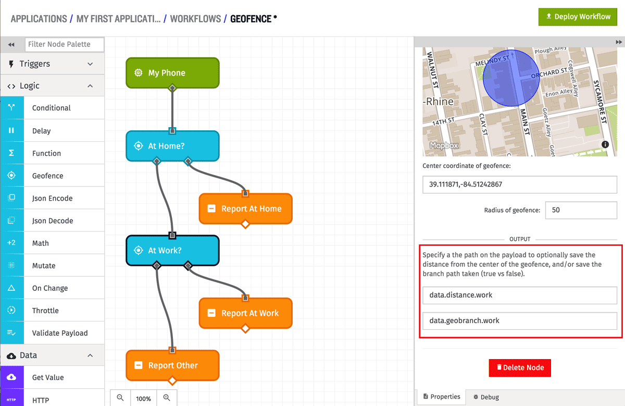Image resolution: width=625 pixels, height=406 pixels.
Task: Collapse the properties panel with double-arrow
Action: pyautogui.click(x=619, y=42)
